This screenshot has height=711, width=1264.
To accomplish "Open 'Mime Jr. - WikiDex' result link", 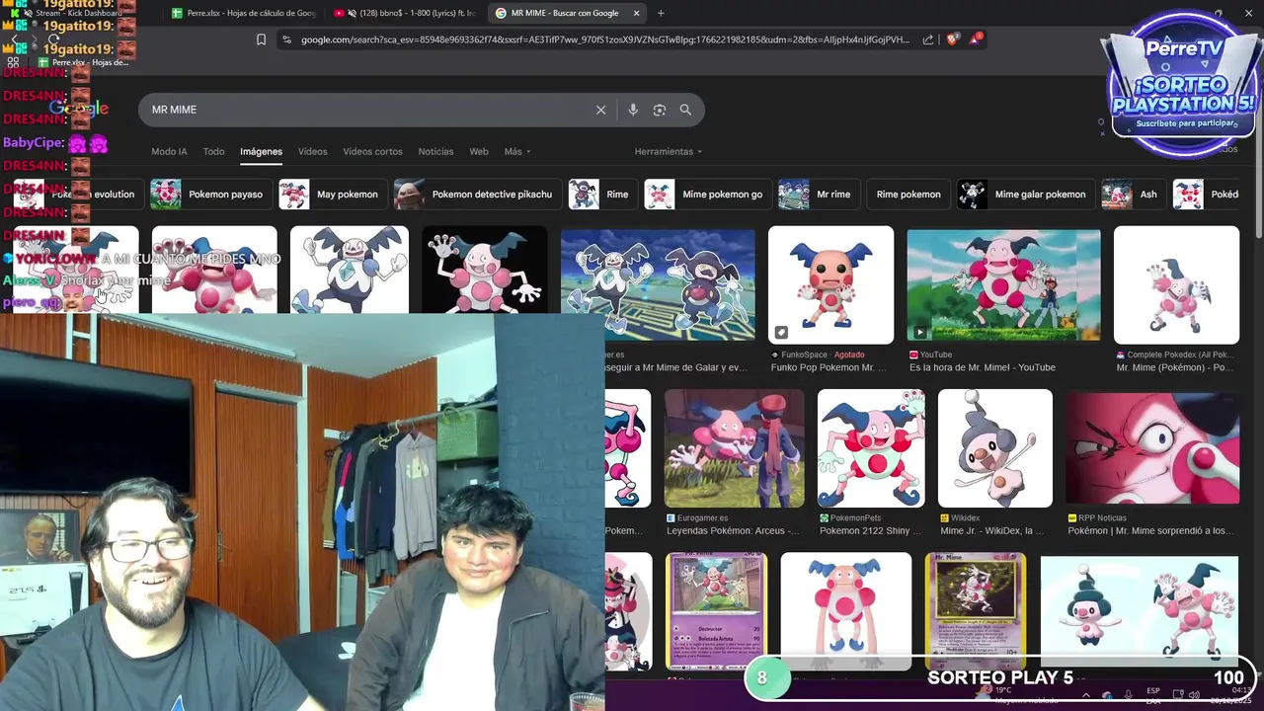I will pos(991,530).
